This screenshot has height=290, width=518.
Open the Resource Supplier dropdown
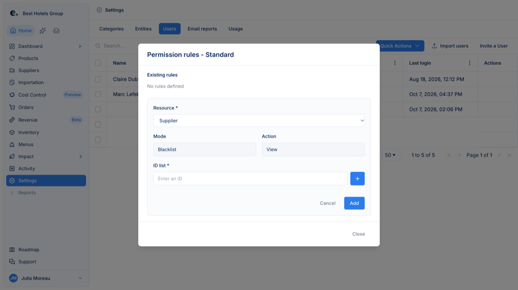[x=259, y=121]
